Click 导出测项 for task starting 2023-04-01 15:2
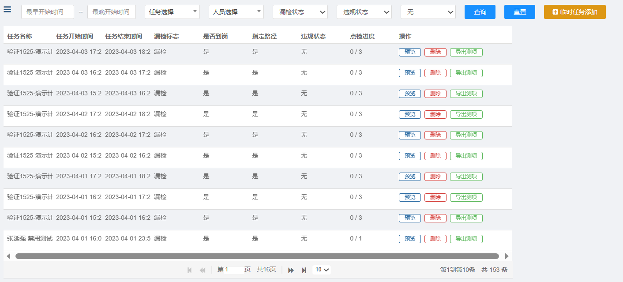Image resolution: width=623 pixels, height=282 pixels. (x=466, y=218)
